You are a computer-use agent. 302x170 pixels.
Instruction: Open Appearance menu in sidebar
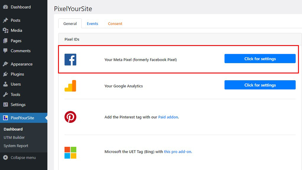(x=21, y=64)
